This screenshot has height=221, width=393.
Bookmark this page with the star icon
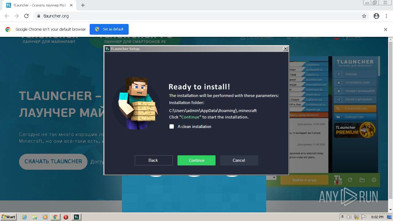click(x=364, y=16)
